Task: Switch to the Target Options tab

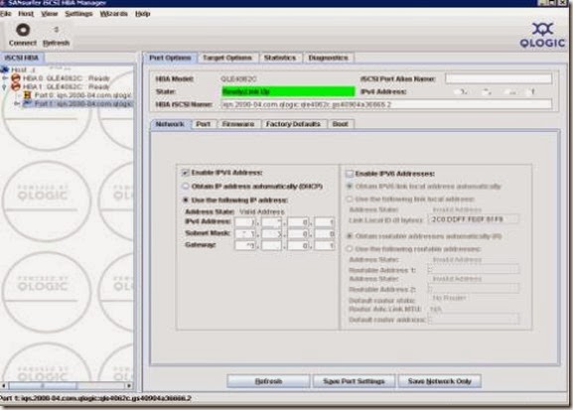Action: coord(227,58)
